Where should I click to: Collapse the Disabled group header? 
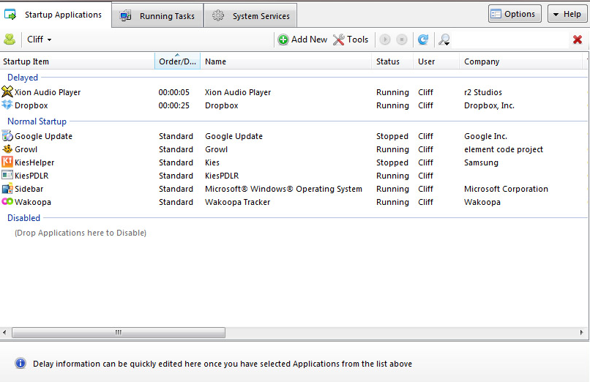point(23,218)
